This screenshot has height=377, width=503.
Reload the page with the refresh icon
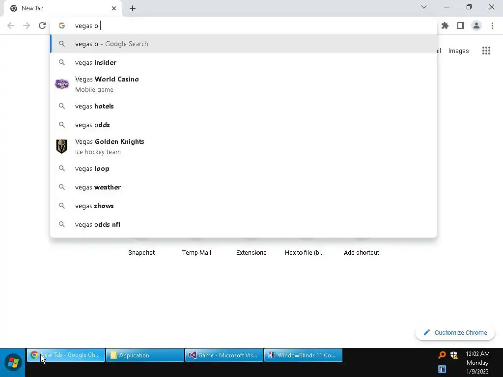(x=42, y=26)
